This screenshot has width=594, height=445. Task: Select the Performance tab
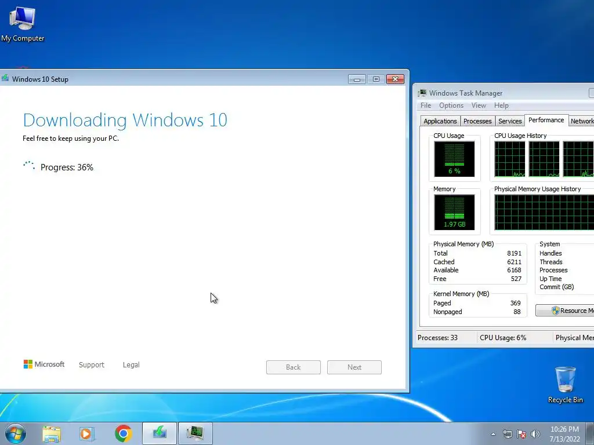coord(546,120)
